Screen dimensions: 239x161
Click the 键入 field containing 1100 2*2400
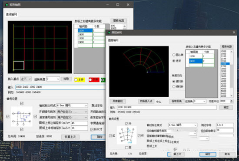pyautogui.click(x=167, y=107)
